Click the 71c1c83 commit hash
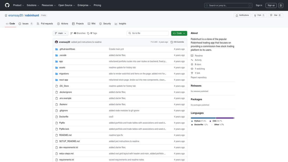This screenshot has width=288, height=162. 154,42
